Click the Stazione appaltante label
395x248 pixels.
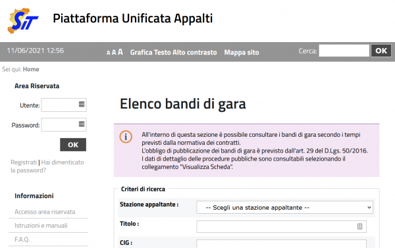coord(149,205)
